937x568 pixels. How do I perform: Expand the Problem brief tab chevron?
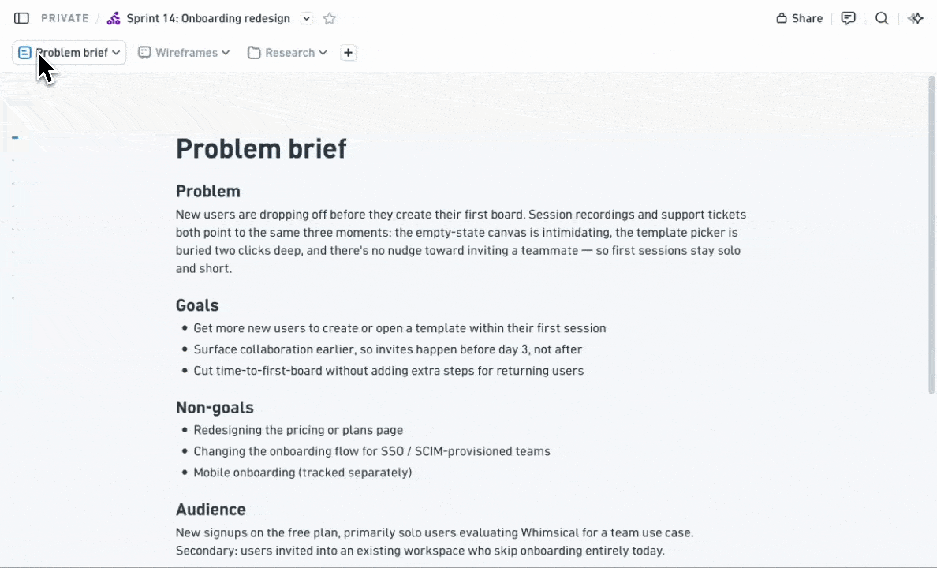[x=116, y=53]
